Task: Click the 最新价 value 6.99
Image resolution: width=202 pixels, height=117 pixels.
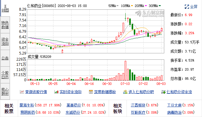Action: (188, 15)
